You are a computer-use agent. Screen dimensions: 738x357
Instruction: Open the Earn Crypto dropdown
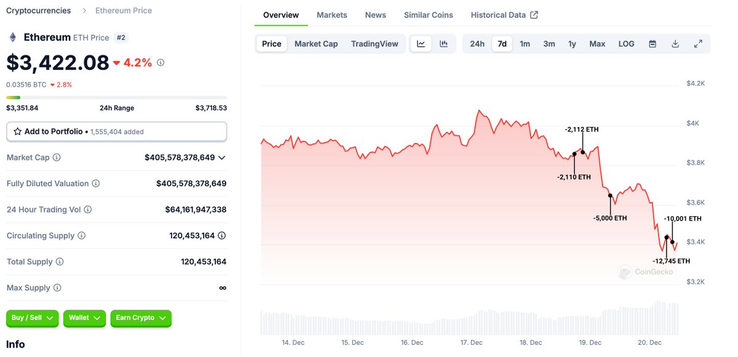point(141,318)
